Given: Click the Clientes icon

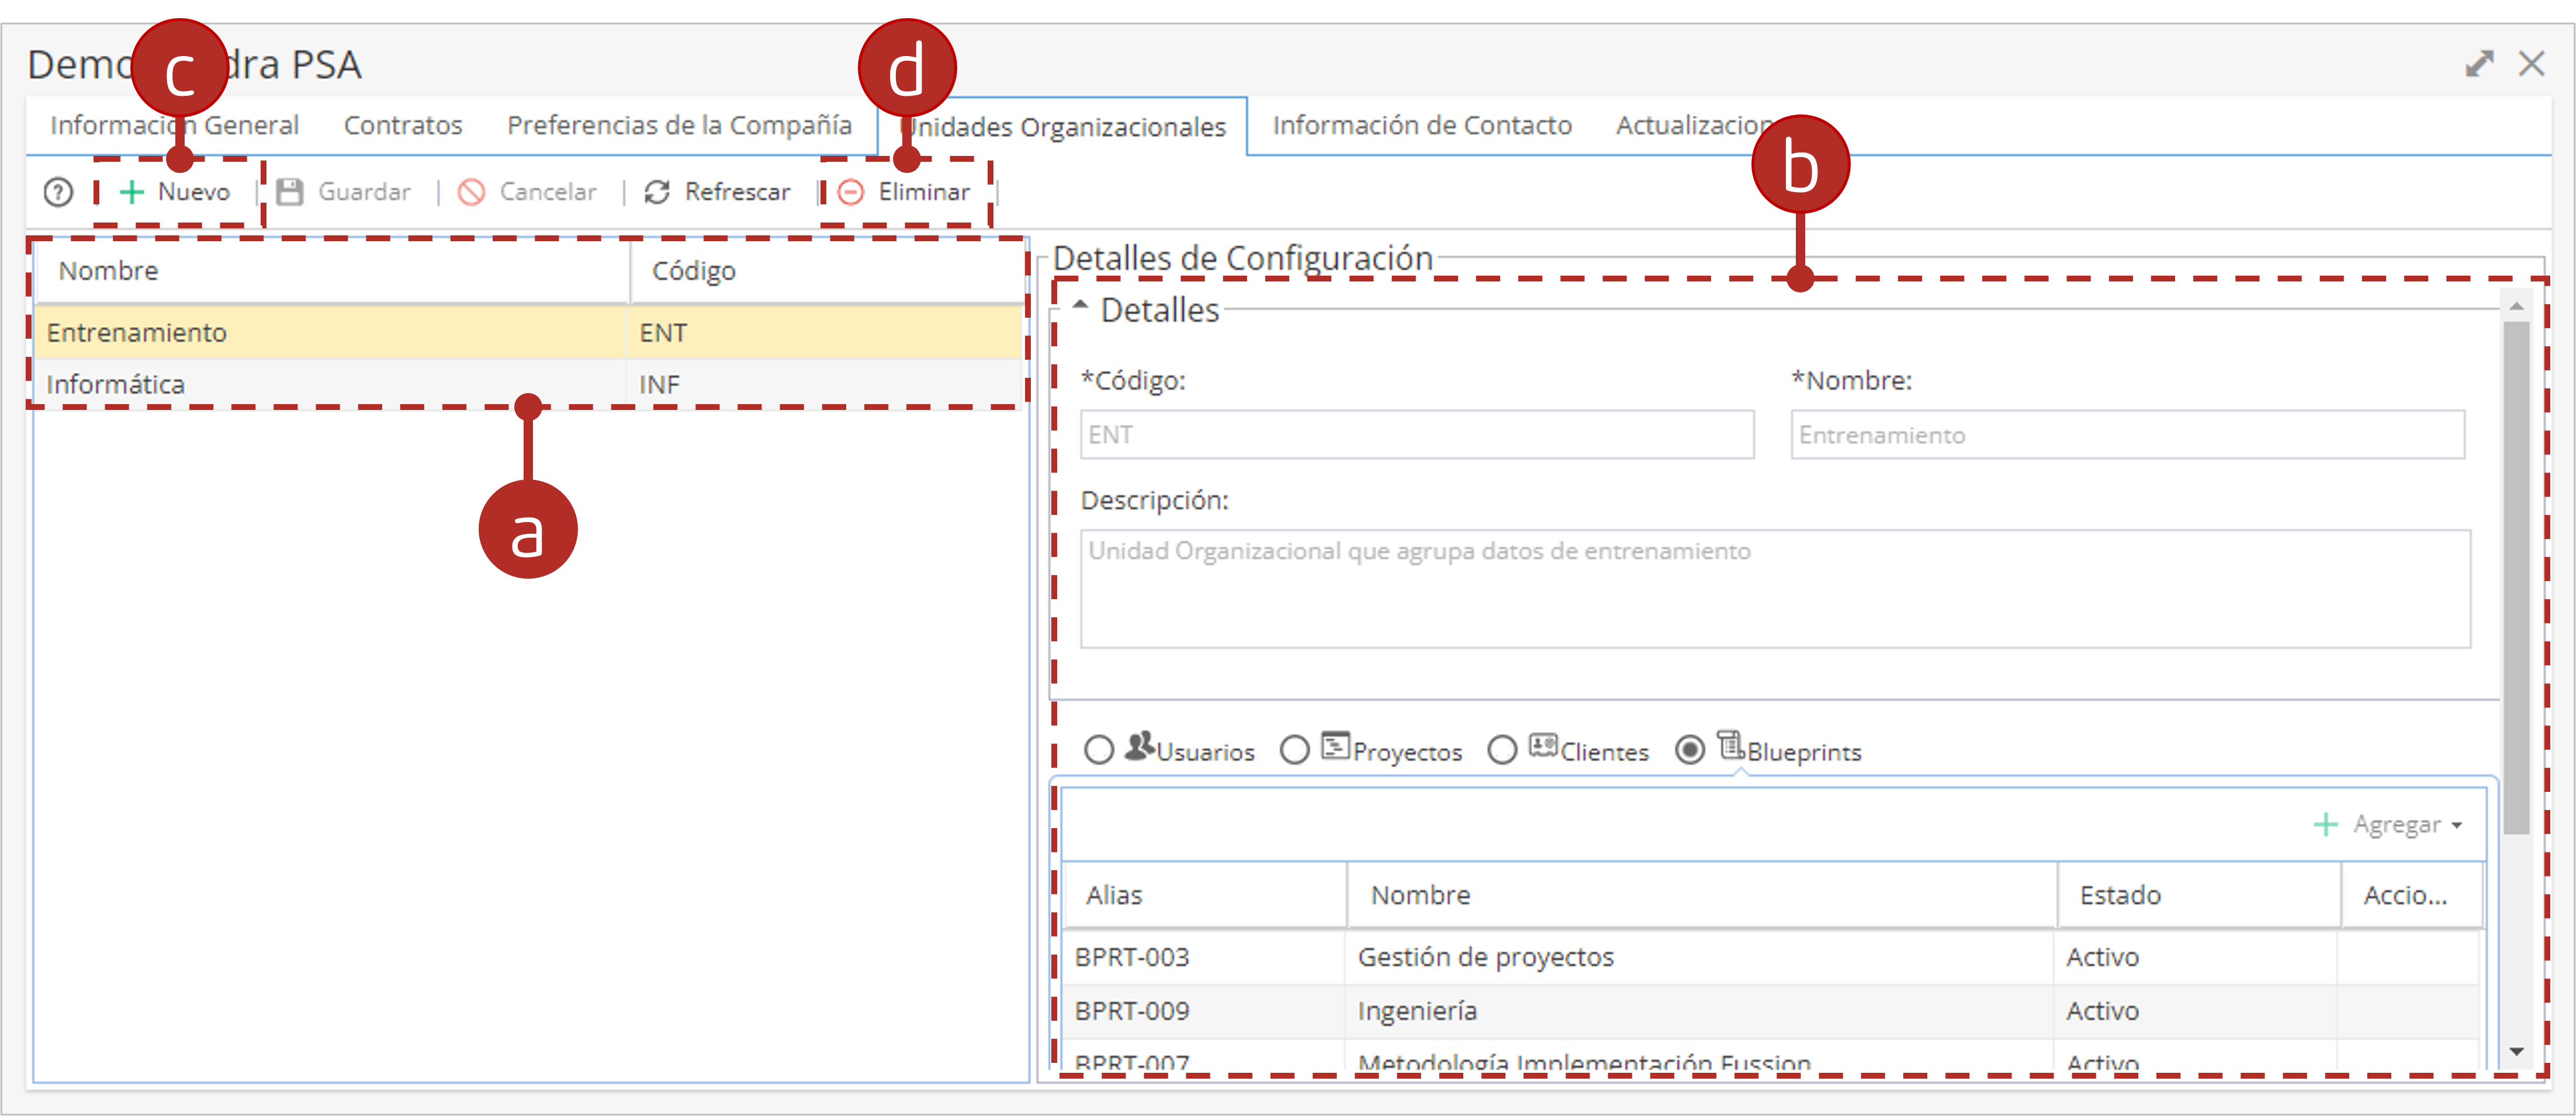Looking at the screenshot, I should [x=1543, y=745].
